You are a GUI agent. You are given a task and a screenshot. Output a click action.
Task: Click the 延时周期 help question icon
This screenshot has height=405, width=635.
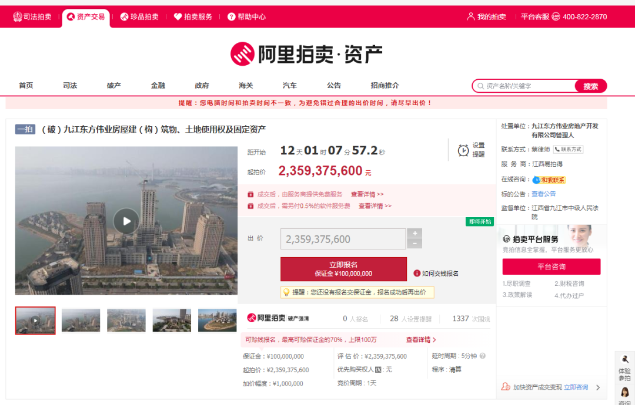[482, 356]
